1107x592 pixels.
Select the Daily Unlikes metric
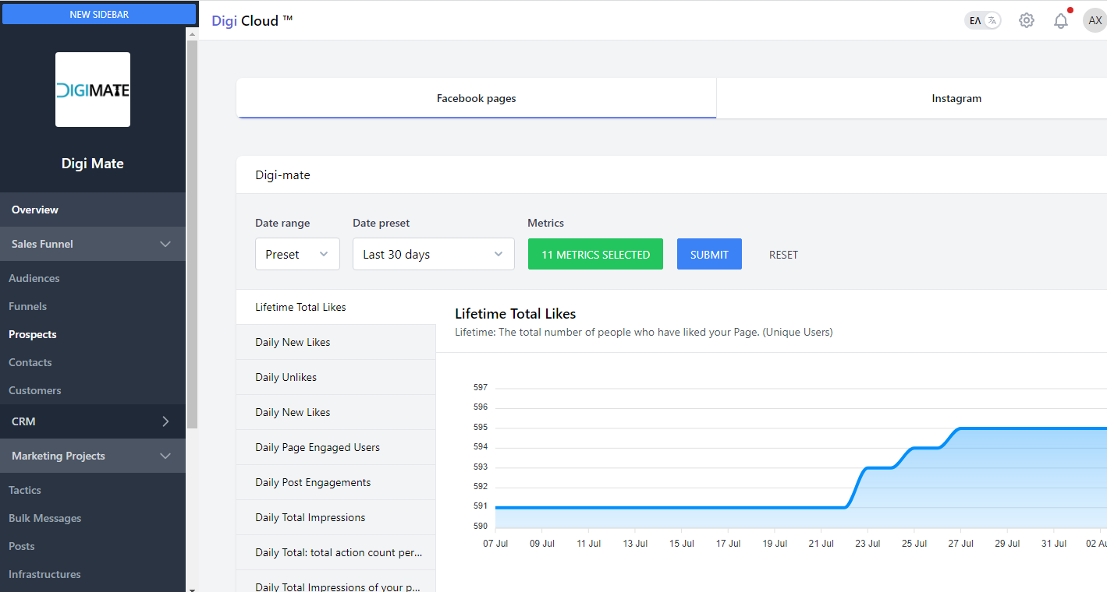point(286,377)
